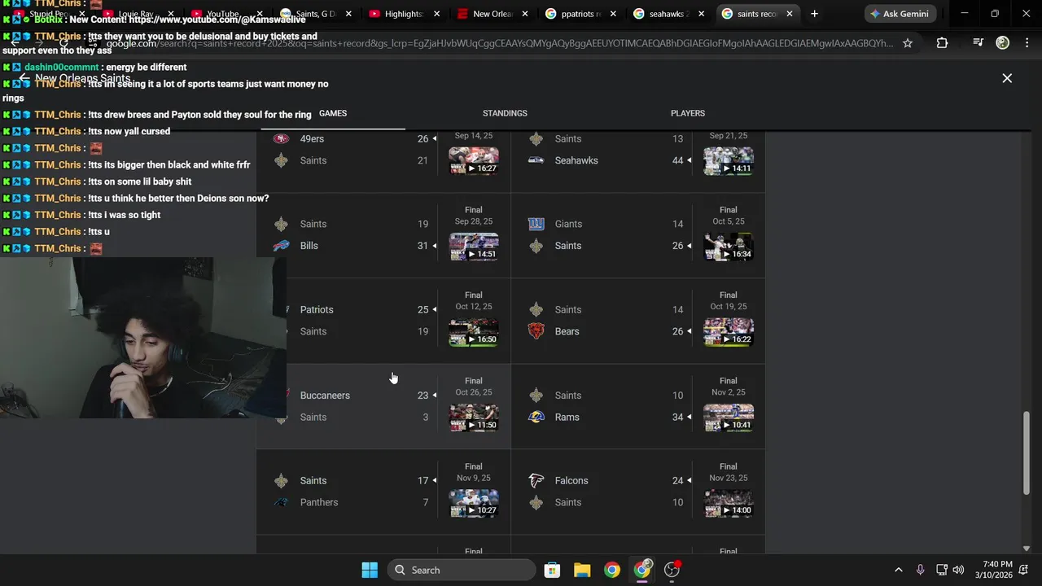Play the Giants vs Saints highlight video
Screen dimensions: 1042x586
729,247
